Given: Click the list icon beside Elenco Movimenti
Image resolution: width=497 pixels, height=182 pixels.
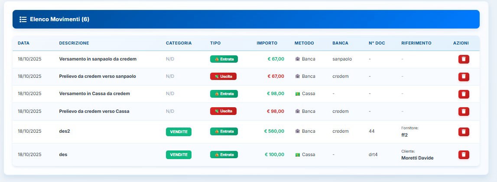Looking at the screenshot, I should point(23,19).
